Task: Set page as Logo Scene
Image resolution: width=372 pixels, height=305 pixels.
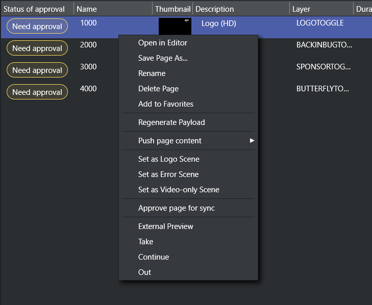Action: tap(168, 159)
